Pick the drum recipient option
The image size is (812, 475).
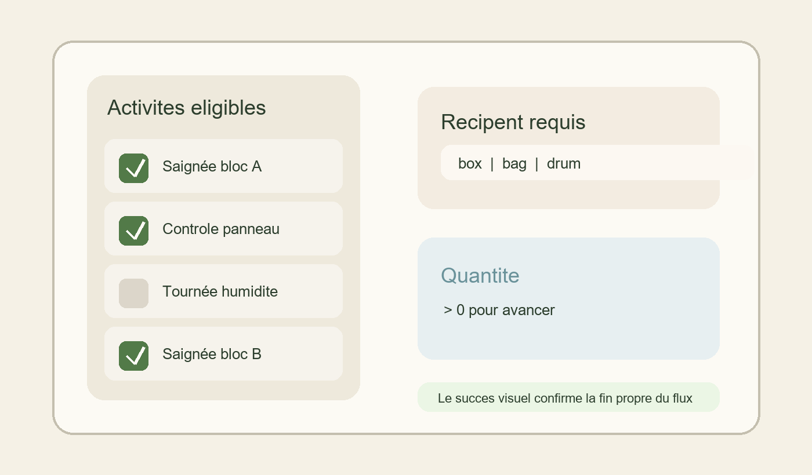pyautogui.click(x=563, y=163)
